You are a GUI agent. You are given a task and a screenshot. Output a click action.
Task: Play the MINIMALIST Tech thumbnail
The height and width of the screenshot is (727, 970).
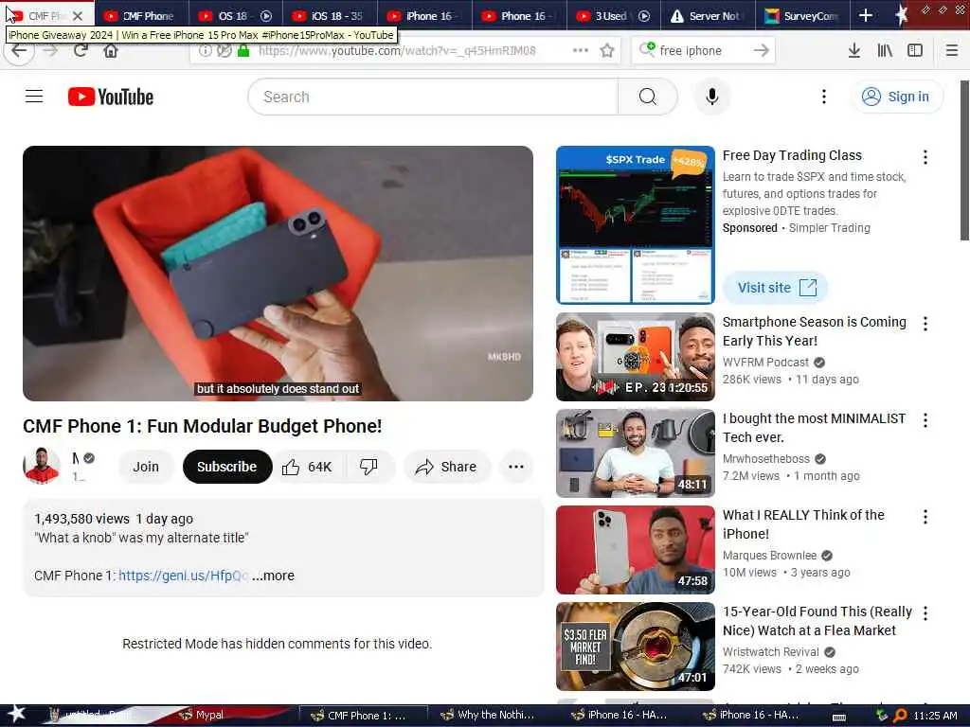tap(636, 453)
